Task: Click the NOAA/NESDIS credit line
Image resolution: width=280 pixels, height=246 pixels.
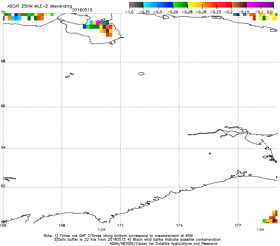Action: click(x=163, y=244)
